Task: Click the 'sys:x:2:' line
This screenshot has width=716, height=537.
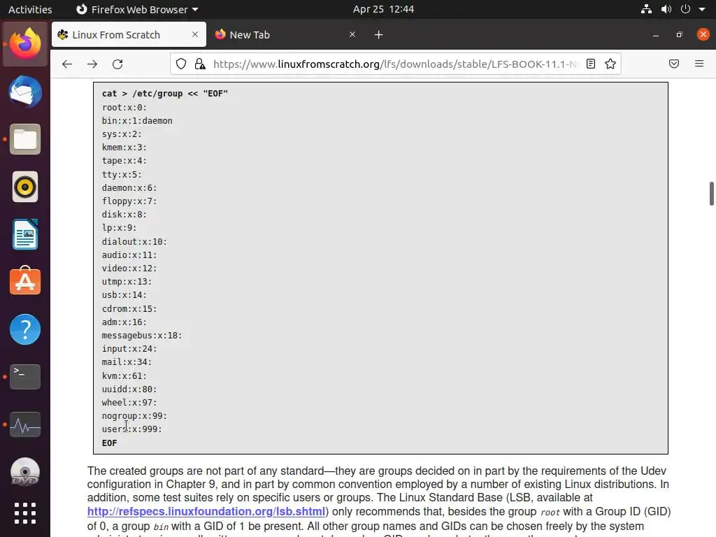Action: pos(122,134)
